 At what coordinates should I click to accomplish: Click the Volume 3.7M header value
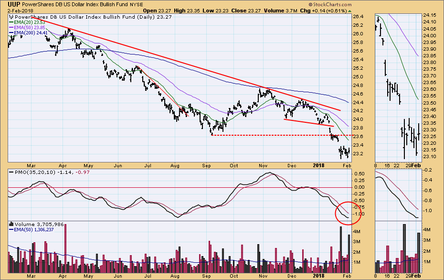[280, 11]
